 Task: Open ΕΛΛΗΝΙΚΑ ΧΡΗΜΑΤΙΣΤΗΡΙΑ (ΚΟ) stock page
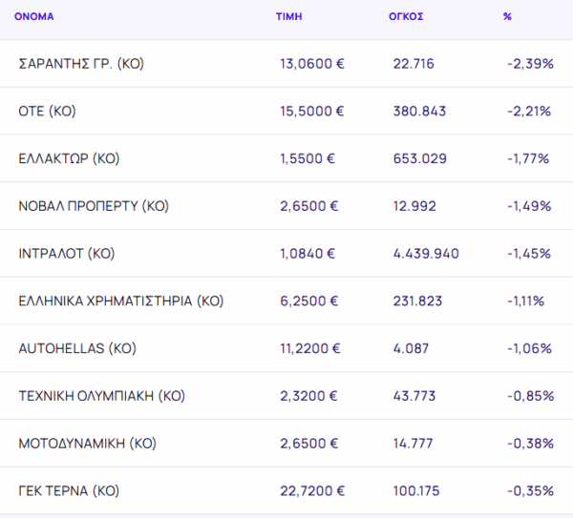120,301
